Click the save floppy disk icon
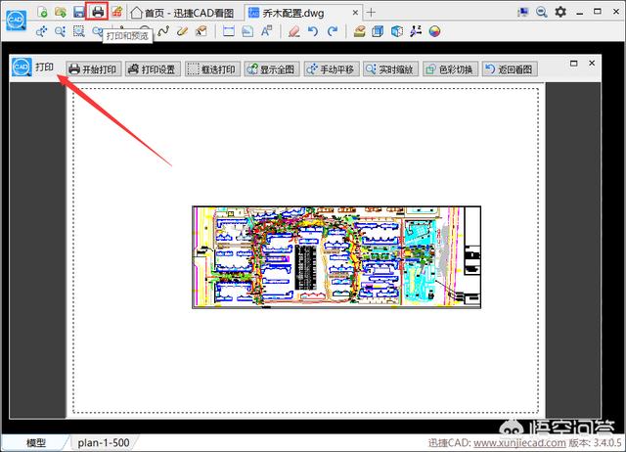The height and width of the screenshot is (452, 626). tap(79, 12)
